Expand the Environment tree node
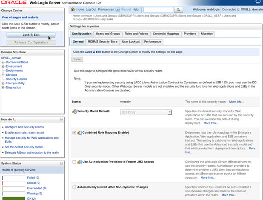 click(x=3, y=66)
